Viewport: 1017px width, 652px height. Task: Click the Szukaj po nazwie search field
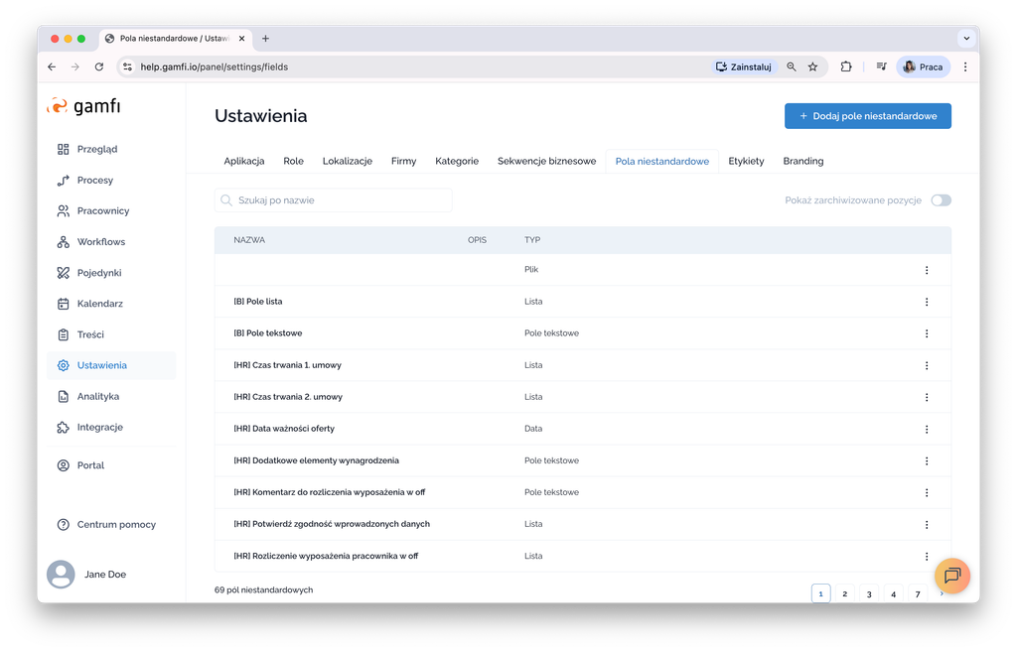334,200
